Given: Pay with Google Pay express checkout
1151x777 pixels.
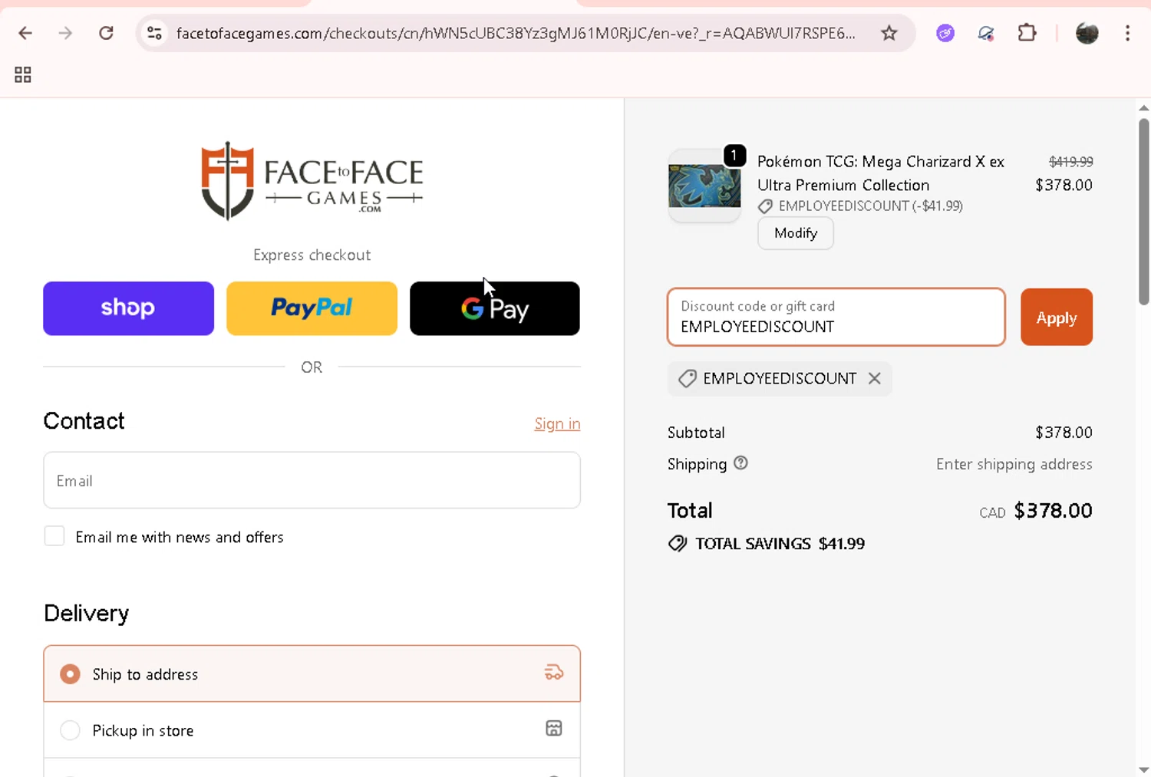Looking at the screenshot, I should 495,308.
